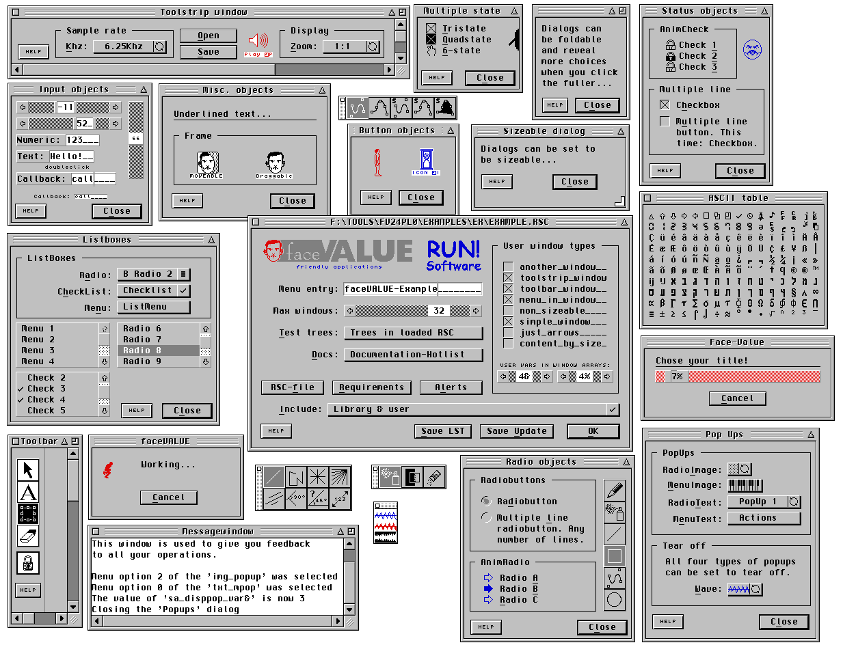Open the PopUp 1 RadioText popup

point(764,502)
